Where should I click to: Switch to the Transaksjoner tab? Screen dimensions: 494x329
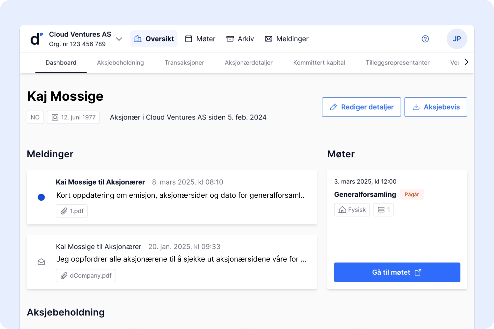(x=184, y=63)
